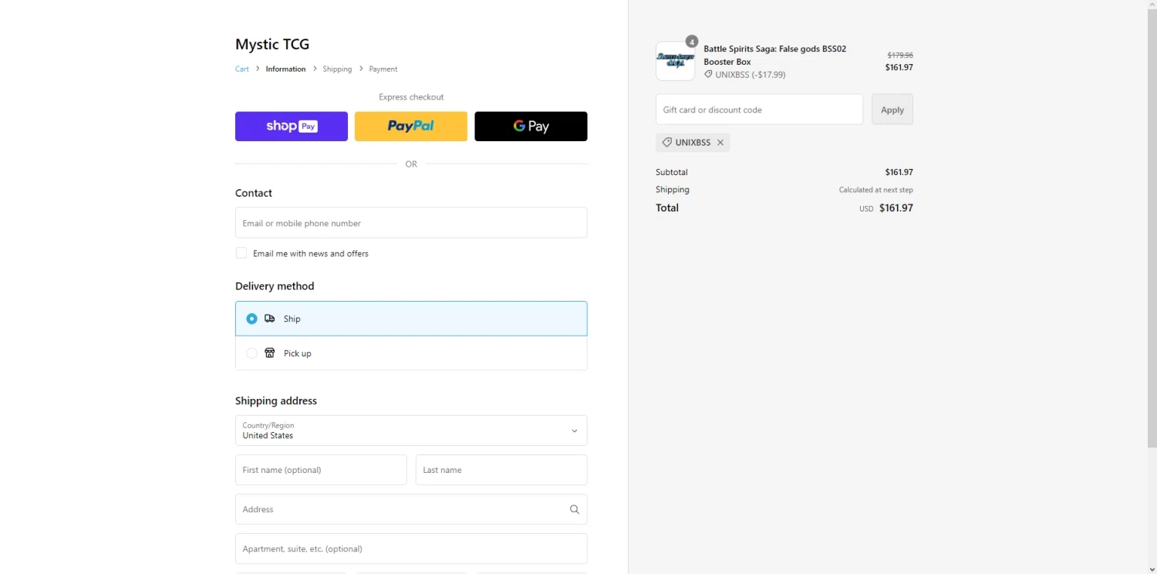Select the Pick up radio button
1157x574 pixels.
(251, 353)
